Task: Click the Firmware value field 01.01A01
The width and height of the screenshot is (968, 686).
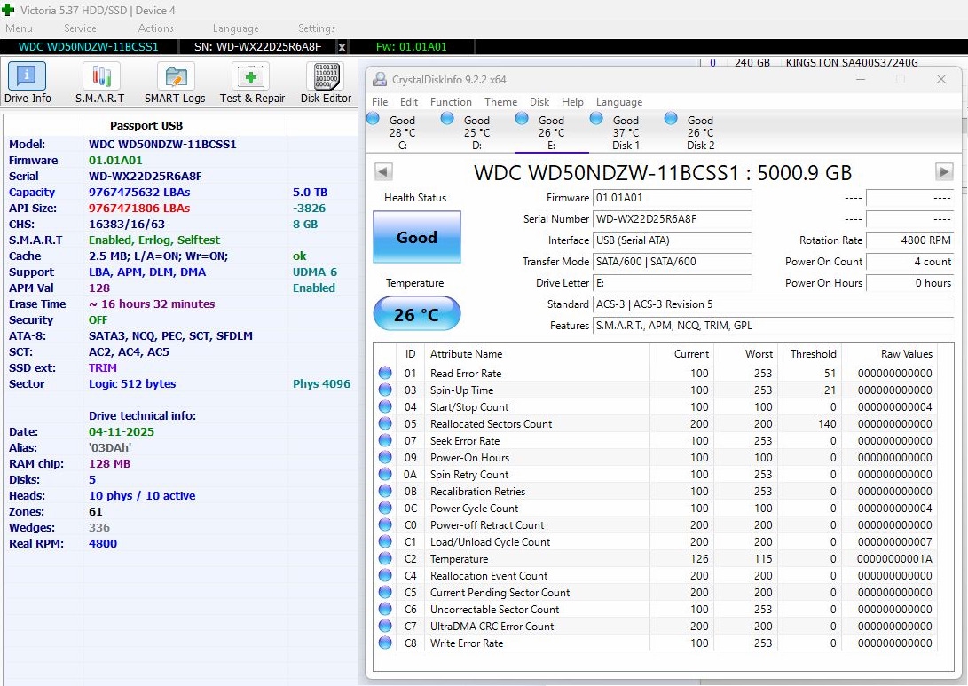Action: point(671,198)
